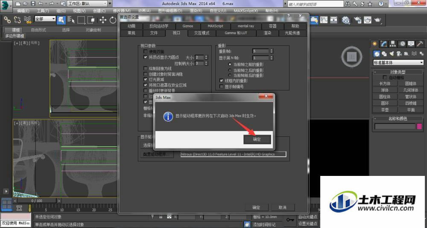Select 当前帧之后的重影 radio button
The height and width of the screenshot is (228, 427).
pyautogui.click(x=230, y=70)
